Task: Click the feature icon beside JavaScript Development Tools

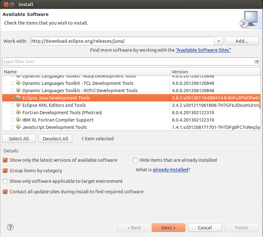Action: click(x=19, y=127)
